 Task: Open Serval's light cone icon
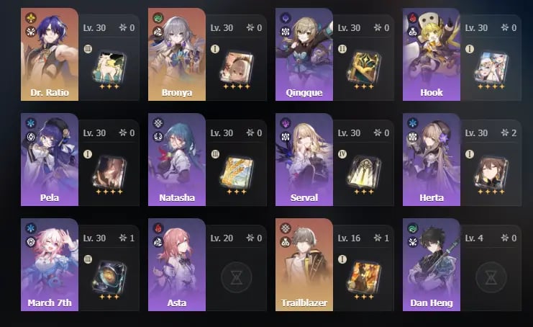click(x=364, y=173)
